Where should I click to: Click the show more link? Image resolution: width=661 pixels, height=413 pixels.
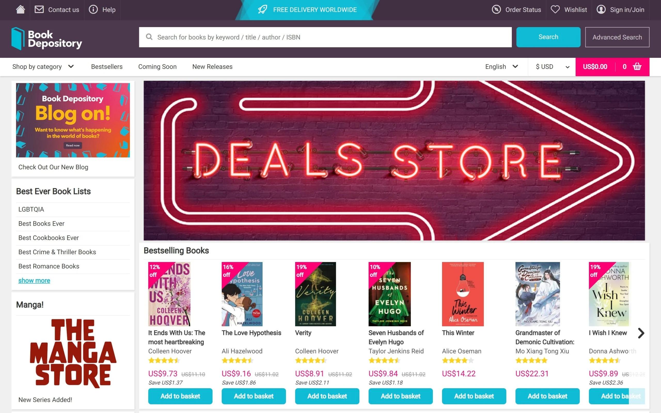point(34,281)
